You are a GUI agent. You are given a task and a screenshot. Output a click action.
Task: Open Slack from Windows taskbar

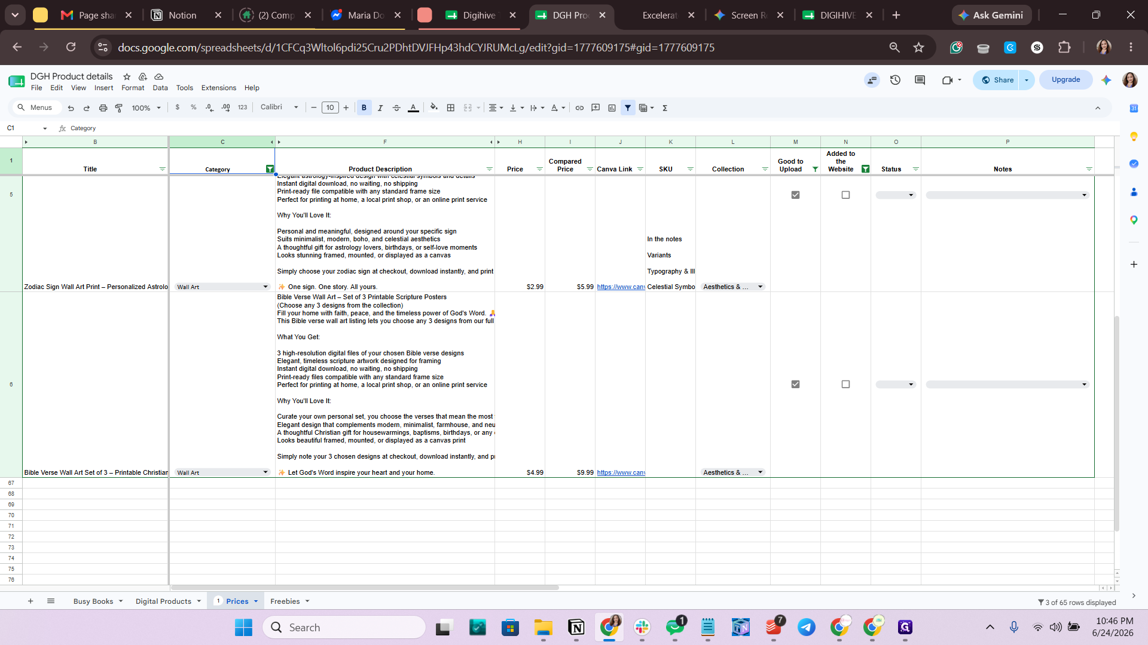click(x=642, y=627)
